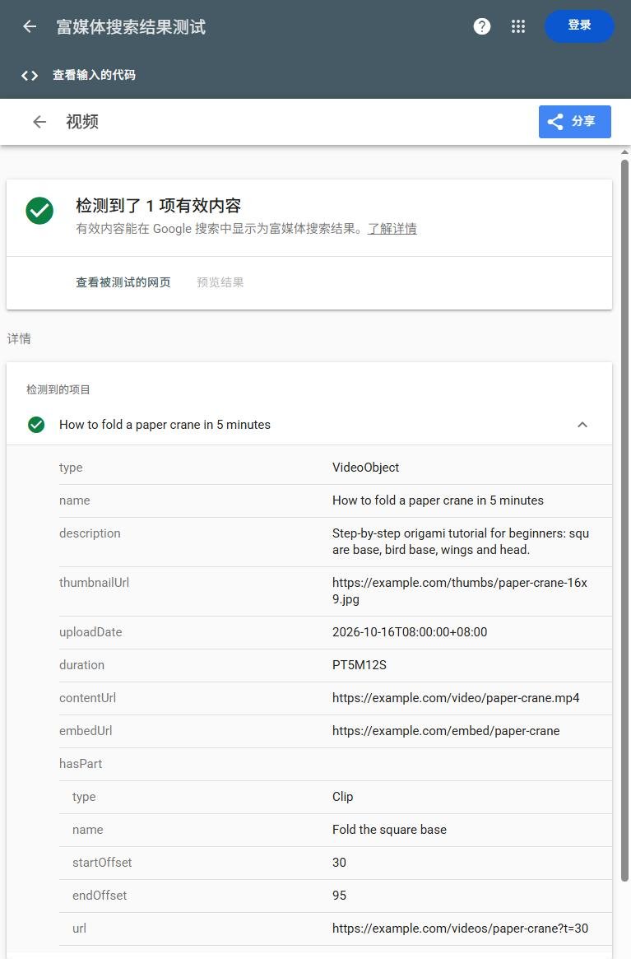
Task: Open 查看输入的代码
Action: pos(94,75)
